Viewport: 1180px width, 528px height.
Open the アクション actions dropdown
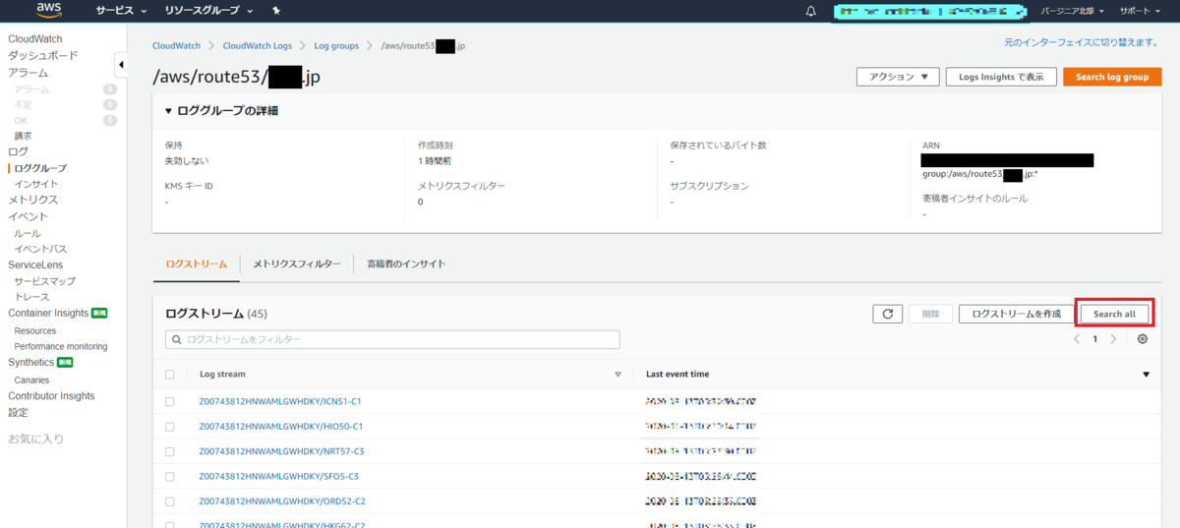point(898,77)
